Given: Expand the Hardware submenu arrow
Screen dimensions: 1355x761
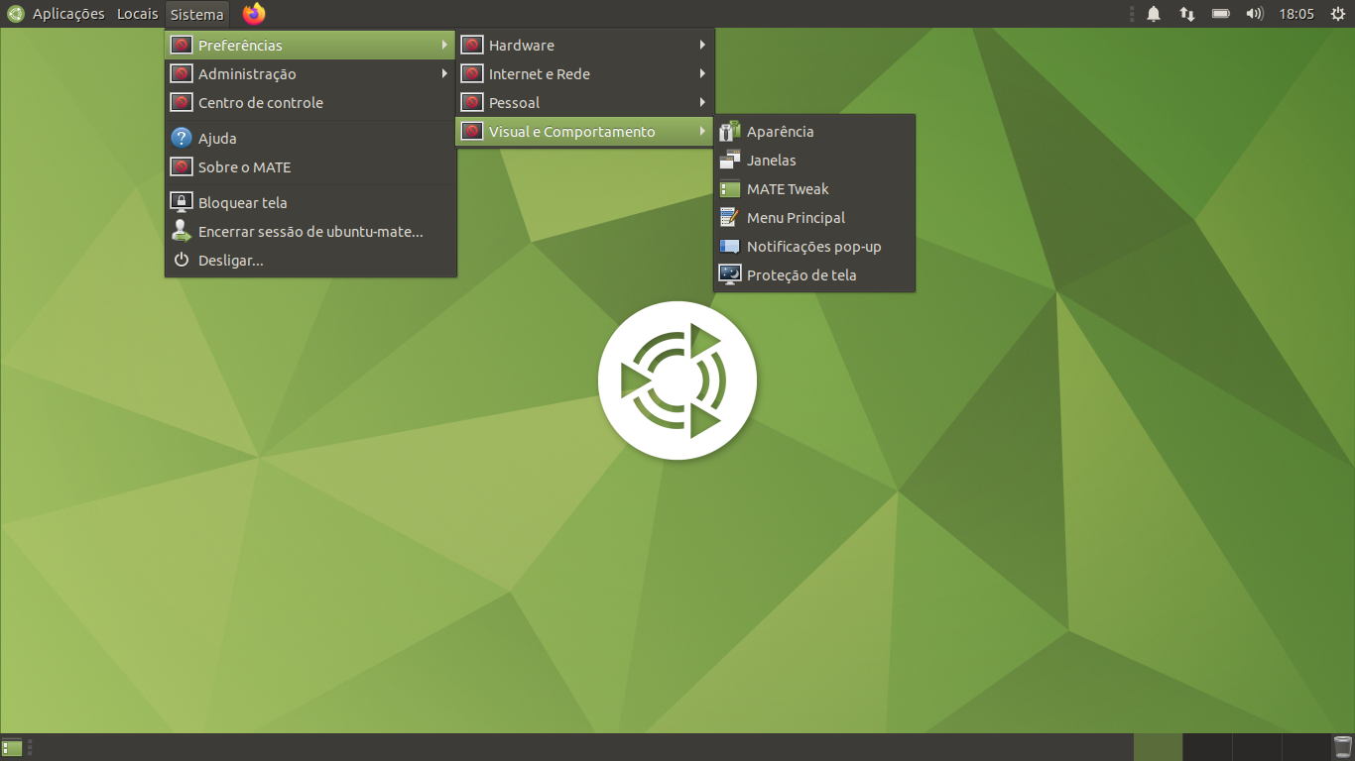Looking at the screenshot, I should coord(702,46).
